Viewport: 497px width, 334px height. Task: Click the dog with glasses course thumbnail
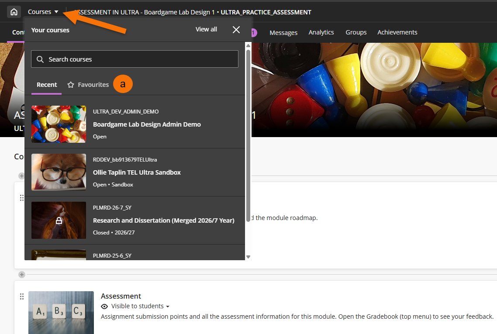pos(59,172)
